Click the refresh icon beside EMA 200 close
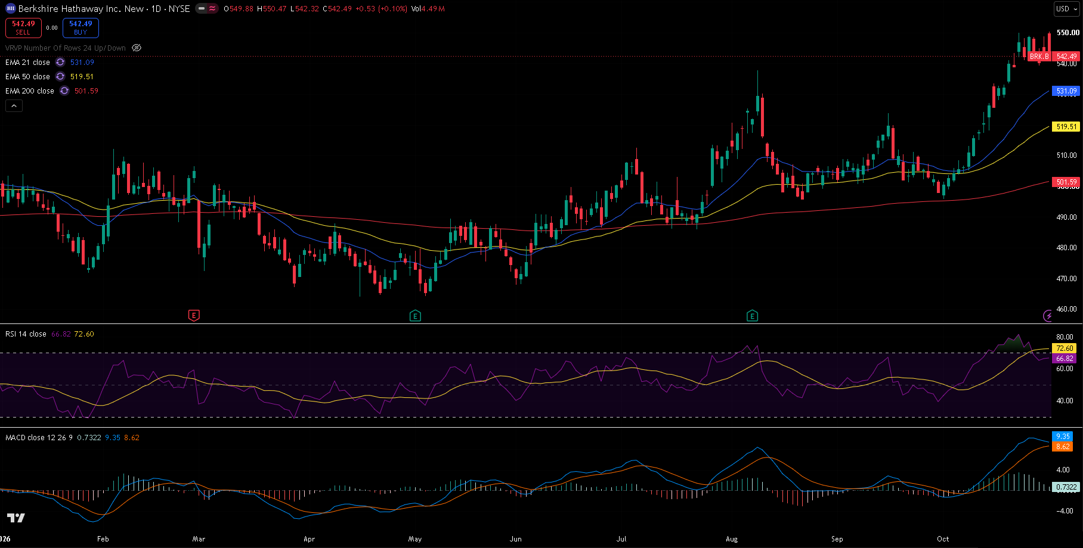 click(x=64, y=91)
